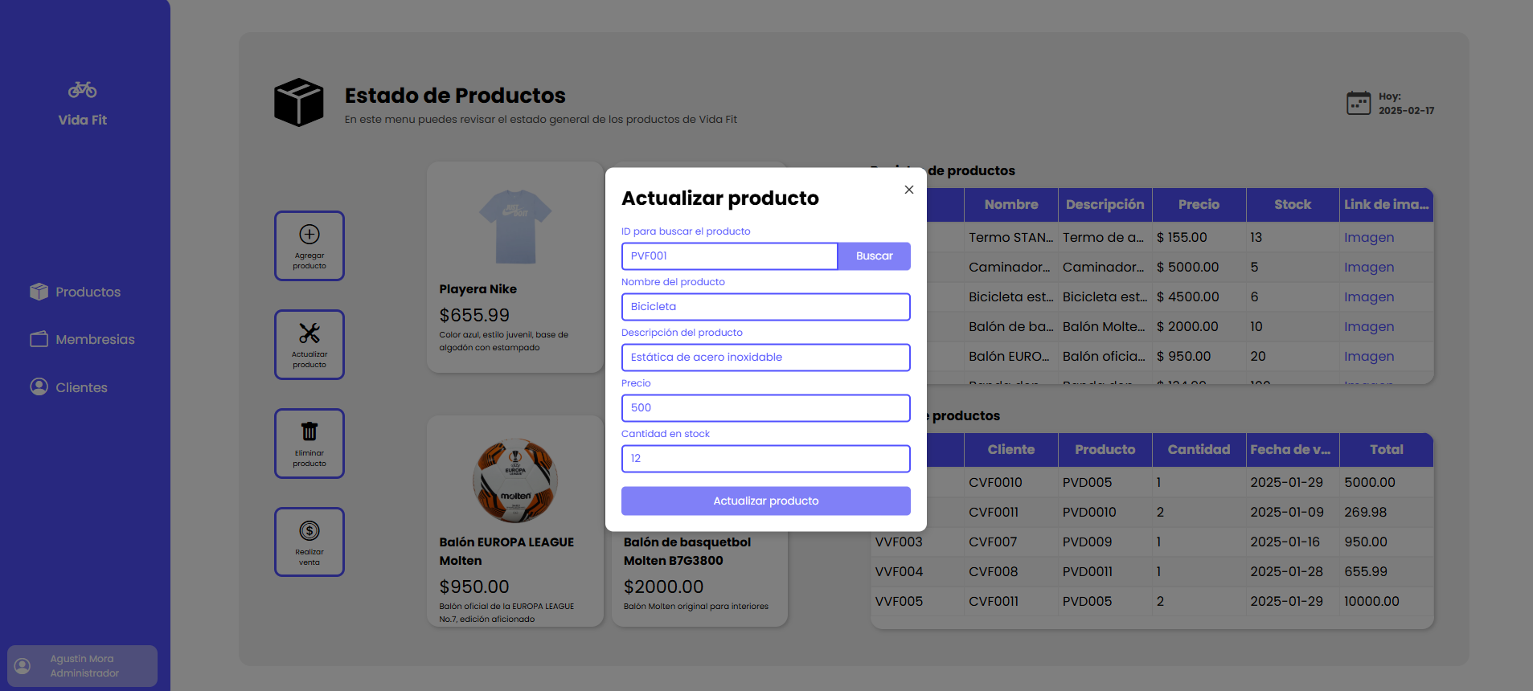1533x691 pixels.
Task: Open Imagen link for Bicicleta est row
Action: [x=1369, y=296]
